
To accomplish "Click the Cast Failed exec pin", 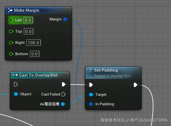I will [x=64, y=94].
